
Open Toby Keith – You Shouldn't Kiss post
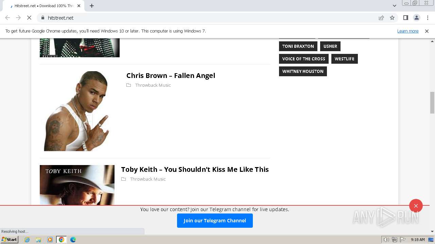tap(195, 169)
